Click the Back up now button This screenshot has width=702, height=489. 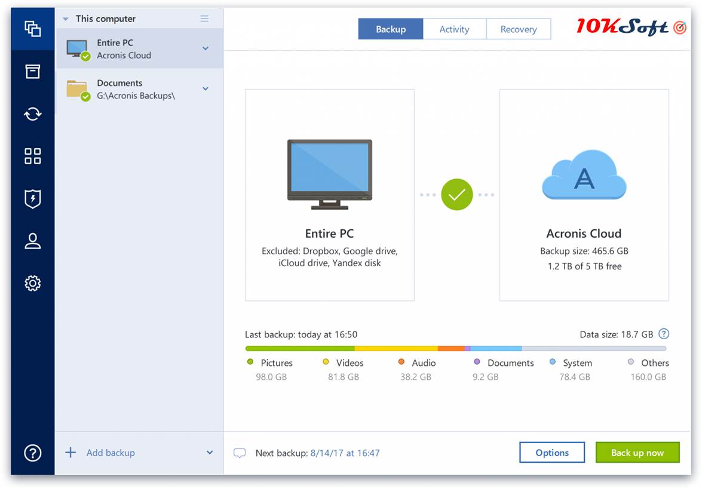click(x=637, y=453)
